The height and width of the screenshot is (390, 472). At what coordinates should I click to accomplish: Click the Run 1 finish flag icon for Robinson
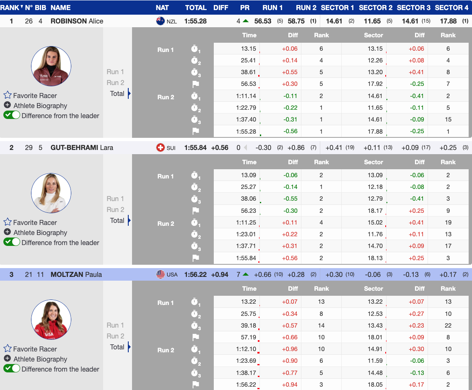coord(195,84)
